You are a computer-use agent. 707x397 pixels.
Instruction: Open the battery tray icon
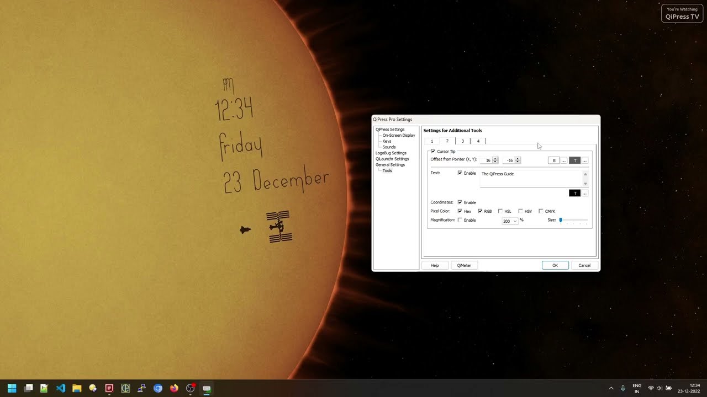668,388
